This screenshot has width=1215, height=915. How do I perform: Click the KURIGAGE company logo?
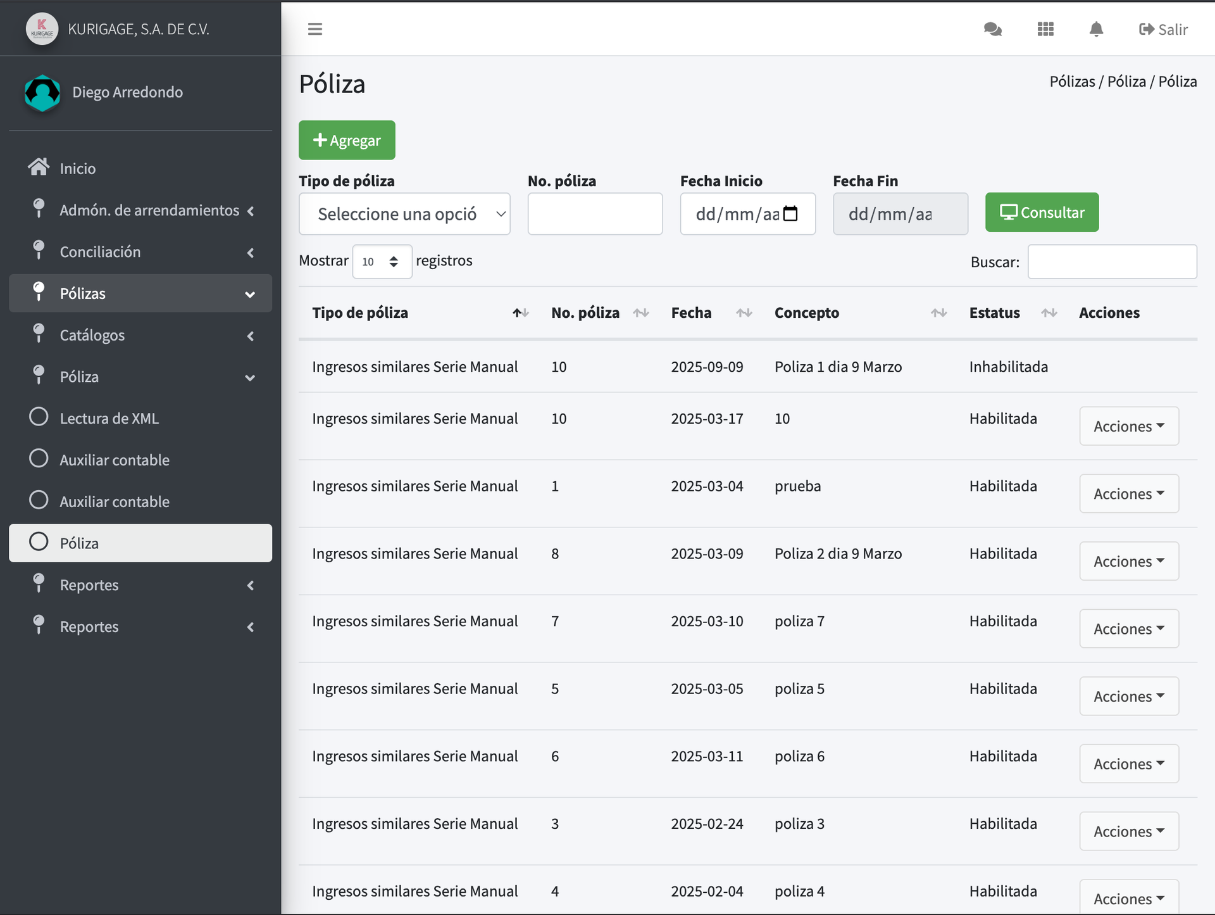click(x=42, y=29)
